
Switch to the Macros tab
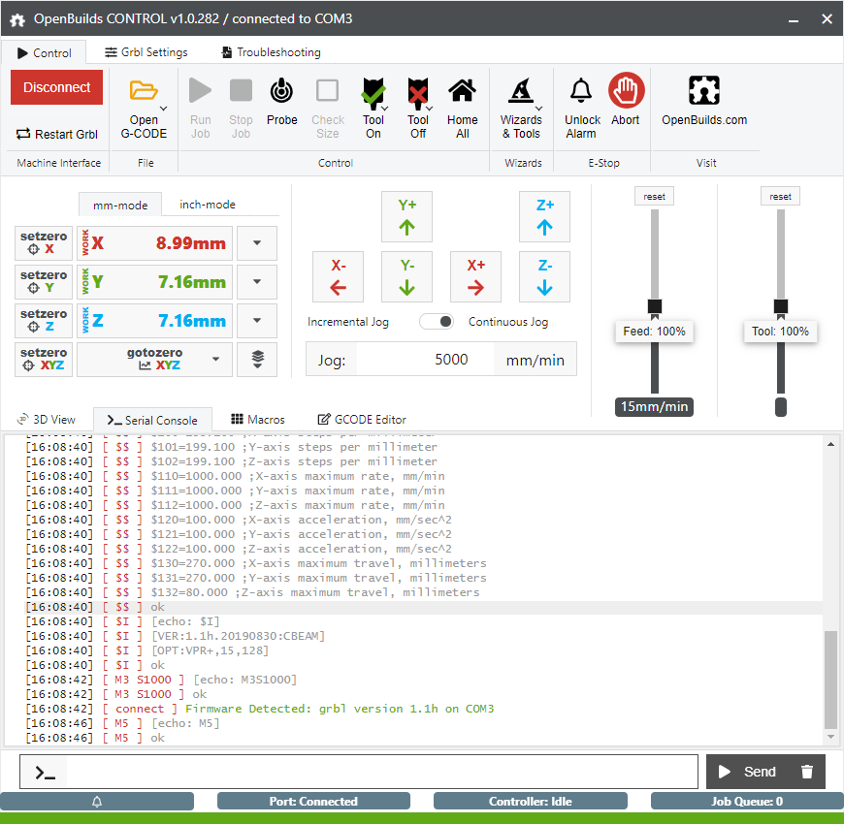click(x=258, y=420)
